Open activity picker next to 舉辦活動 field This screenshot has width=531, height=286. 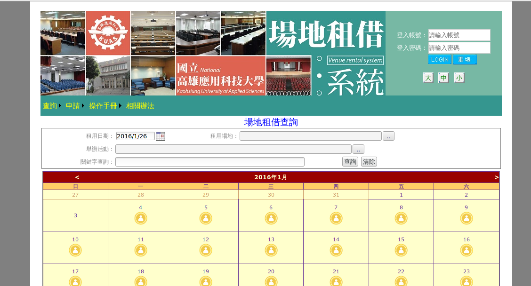coord(358,149)
